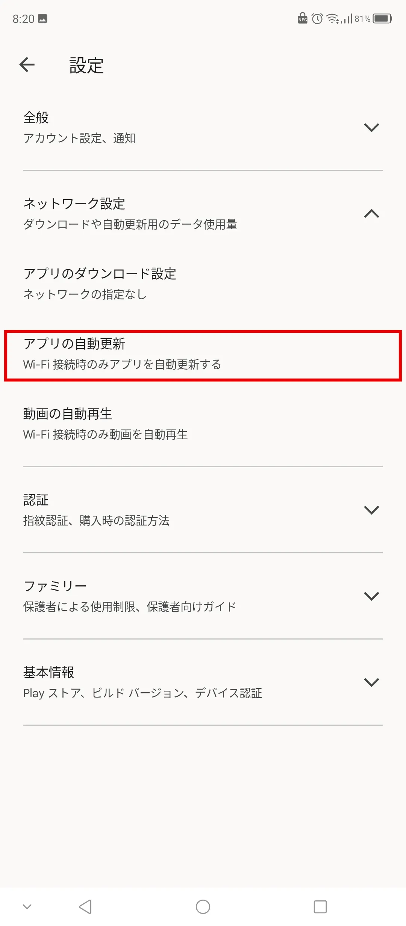Screen dimensions: 406x926
Task: Tap the 認証 section title
Action: click(x=36, y=500)
